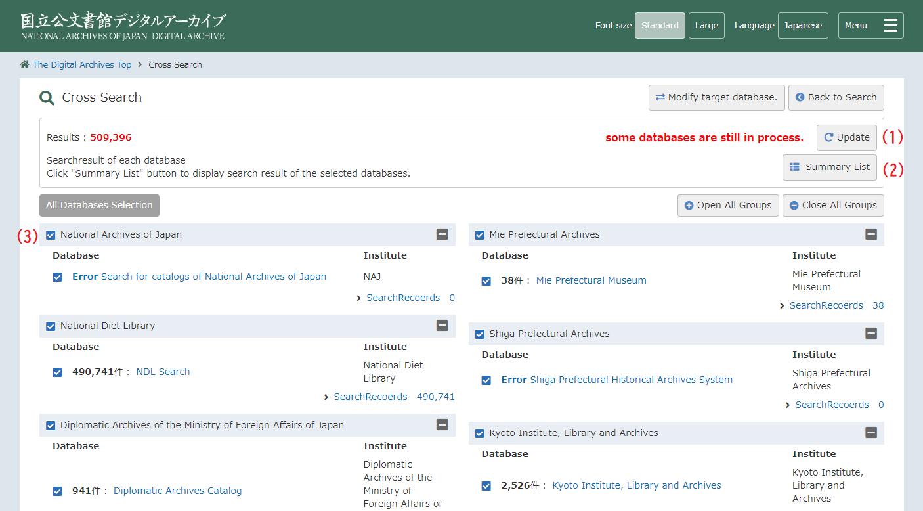Click SearchRecoerds 0 under NAJ
923x511 pixels.
410,298
